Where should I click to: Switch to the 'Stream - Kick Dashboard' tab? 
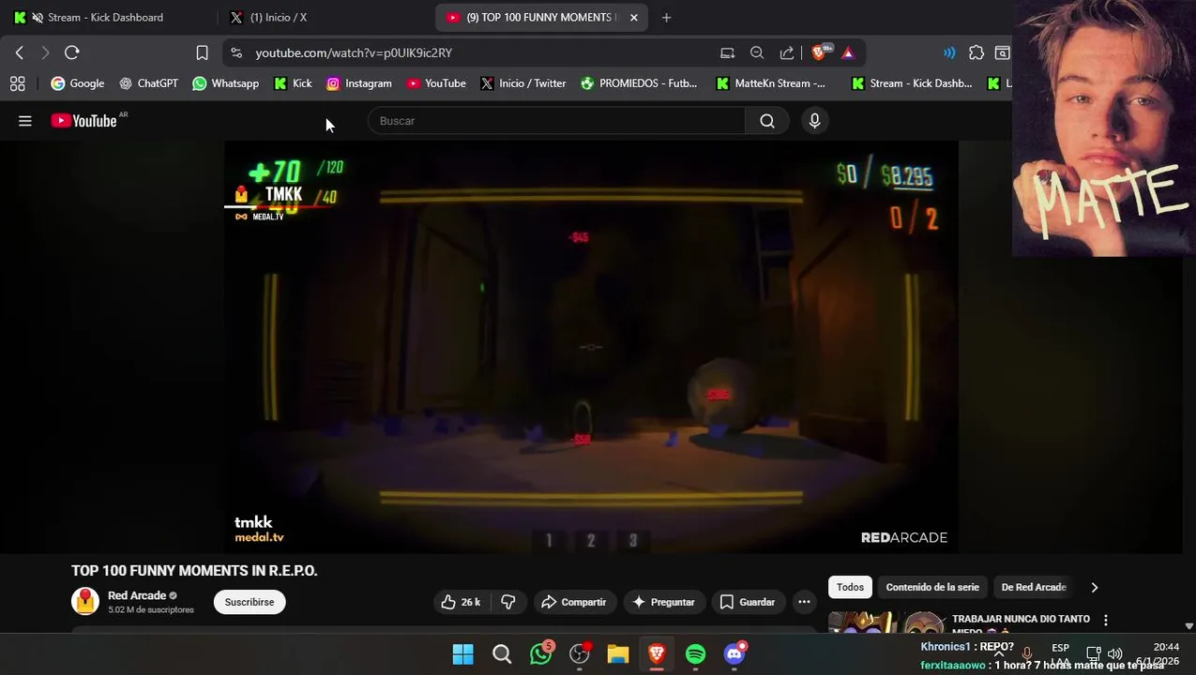[x=103, y=17]
